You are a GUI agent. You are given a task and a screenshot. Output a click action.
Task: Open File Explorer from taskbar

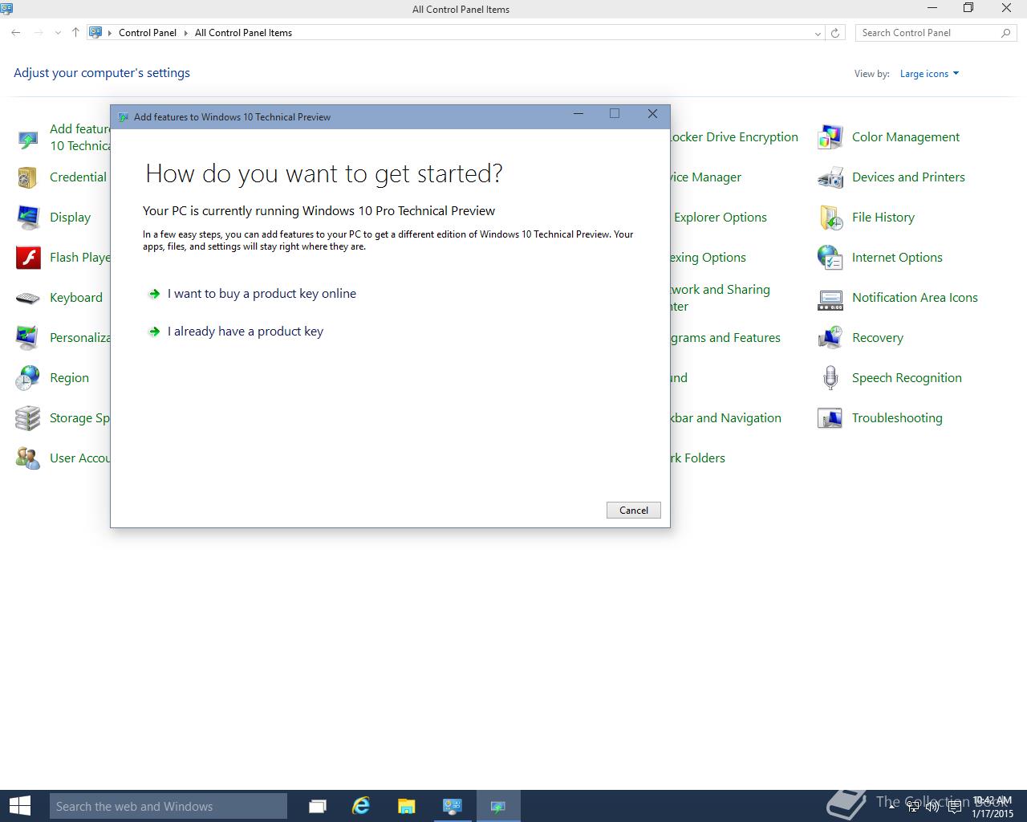[406, 806]
